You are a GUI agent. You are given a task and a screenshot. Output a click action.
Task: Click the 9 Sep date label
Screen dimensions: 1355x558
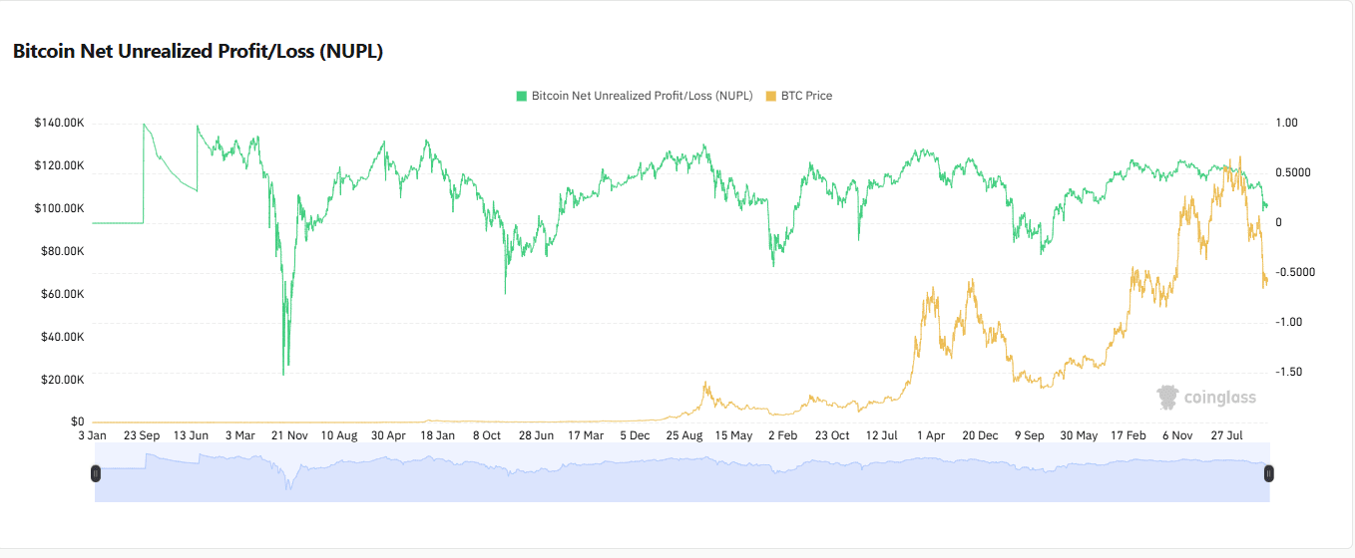tap(1029, 435)
